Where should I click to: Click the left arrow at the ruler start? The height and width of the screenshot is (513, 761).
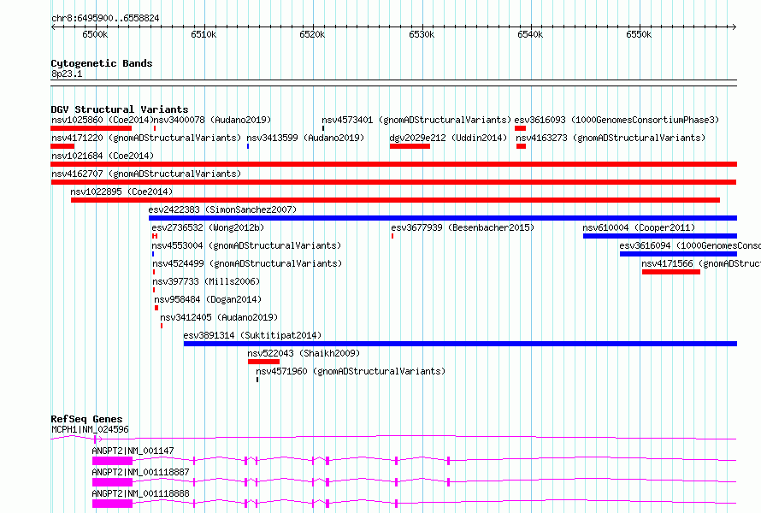pos(53,27)
